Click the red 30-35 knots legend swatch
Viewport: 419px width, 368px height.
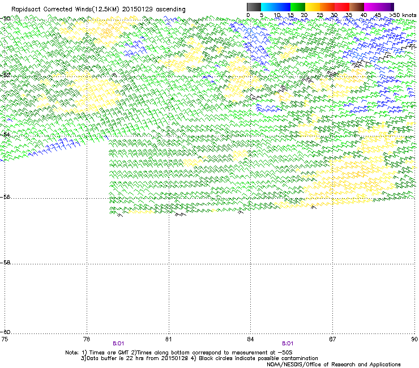pos(342,7)
